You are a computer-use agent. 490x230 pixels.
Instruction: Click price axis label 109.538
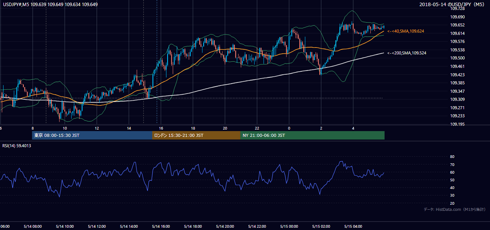coord(457,50)
